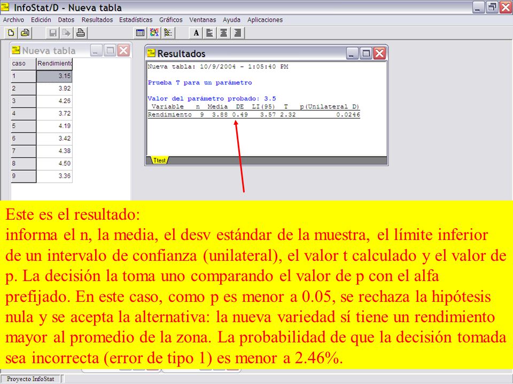Select the cell with value 4.19
This screenshot has height=384, width=513.
coord(55,126)
